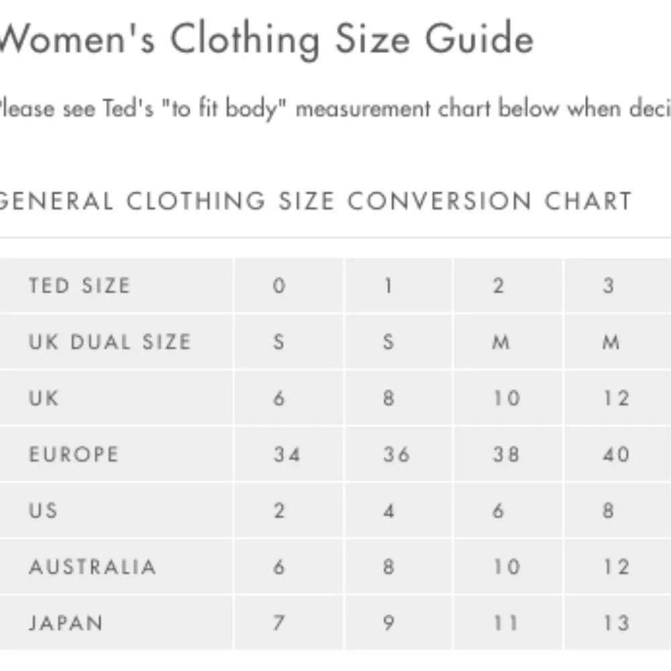Click the UK row label
Viewport: 671px width, 671px height.
tap(44, 399)
